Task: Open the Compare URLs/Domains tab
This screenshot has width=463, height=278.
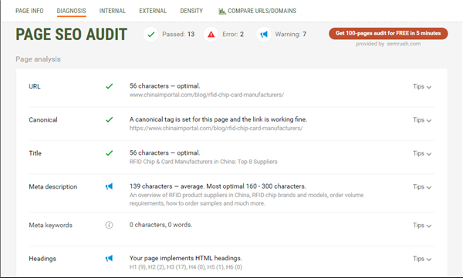Action: click(258, 11)
